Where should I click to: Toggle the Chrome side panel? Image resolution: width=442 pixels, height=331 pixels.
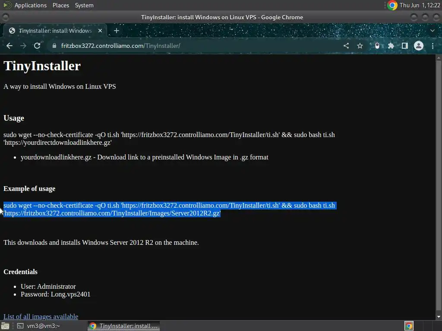coord(405,46)
